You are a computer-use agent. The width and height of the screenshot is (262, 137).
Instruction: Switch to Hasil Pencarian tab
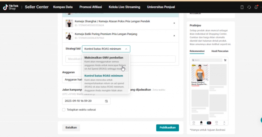click(220, 51)
